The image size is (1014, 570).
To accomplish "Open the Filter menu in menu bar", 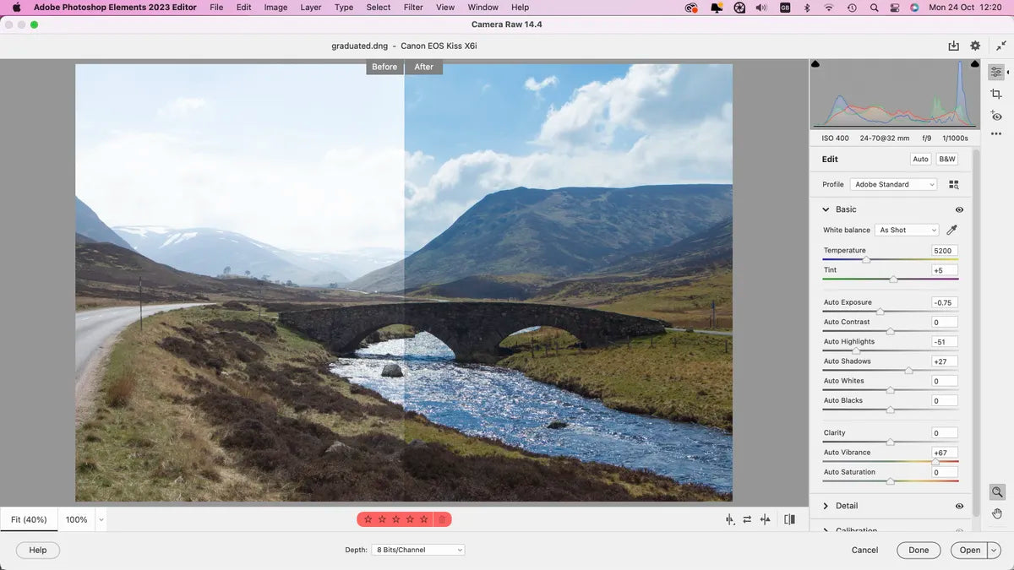I will pyautogui.click(x=413, y=8).
